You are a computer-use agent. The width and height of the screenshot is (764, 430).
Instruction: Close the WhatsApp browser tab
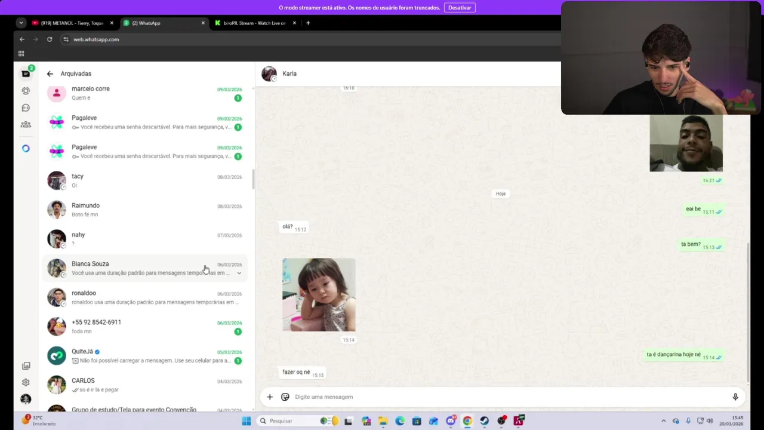(203, 23)
